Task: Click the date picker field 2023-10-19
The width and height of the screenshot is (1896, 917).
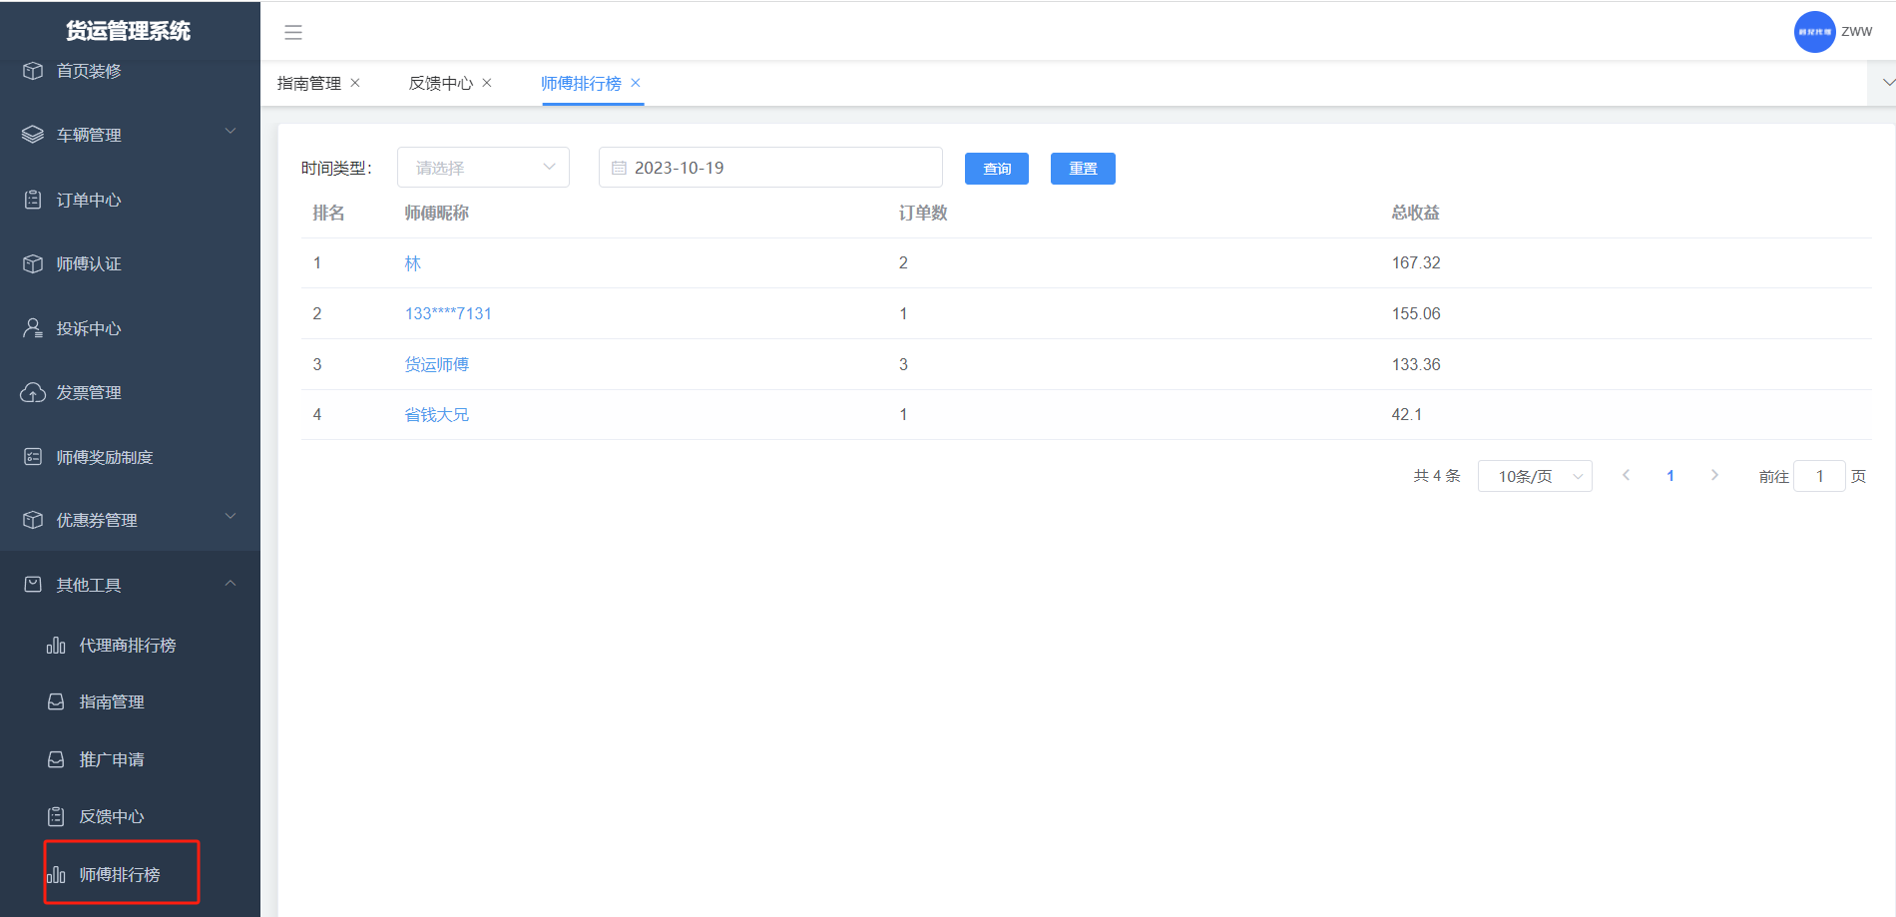Action: (769, 168)
